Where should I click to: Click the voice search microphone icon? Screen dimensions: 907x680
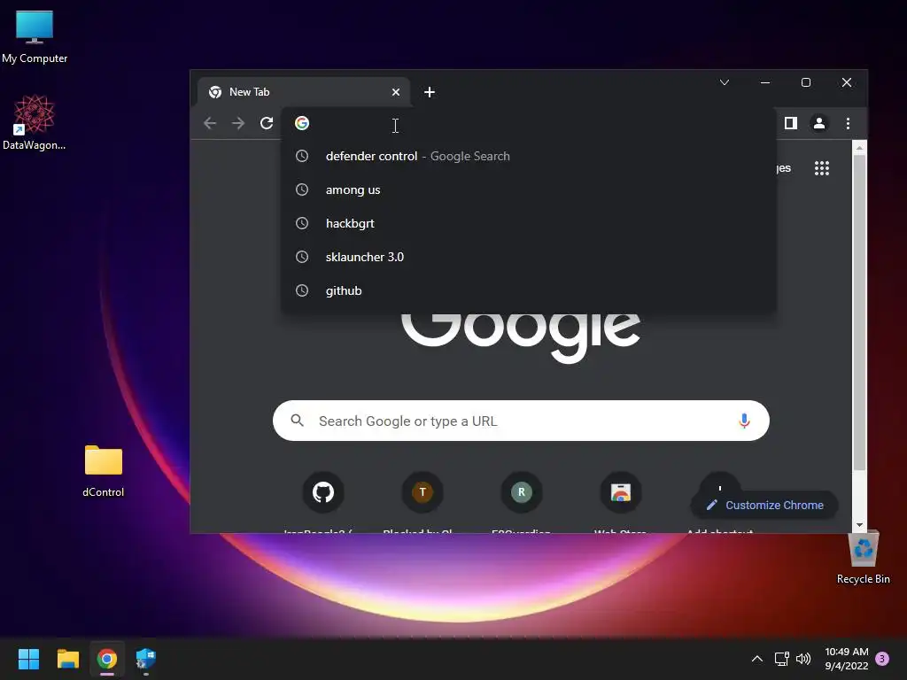pos(744,421)
